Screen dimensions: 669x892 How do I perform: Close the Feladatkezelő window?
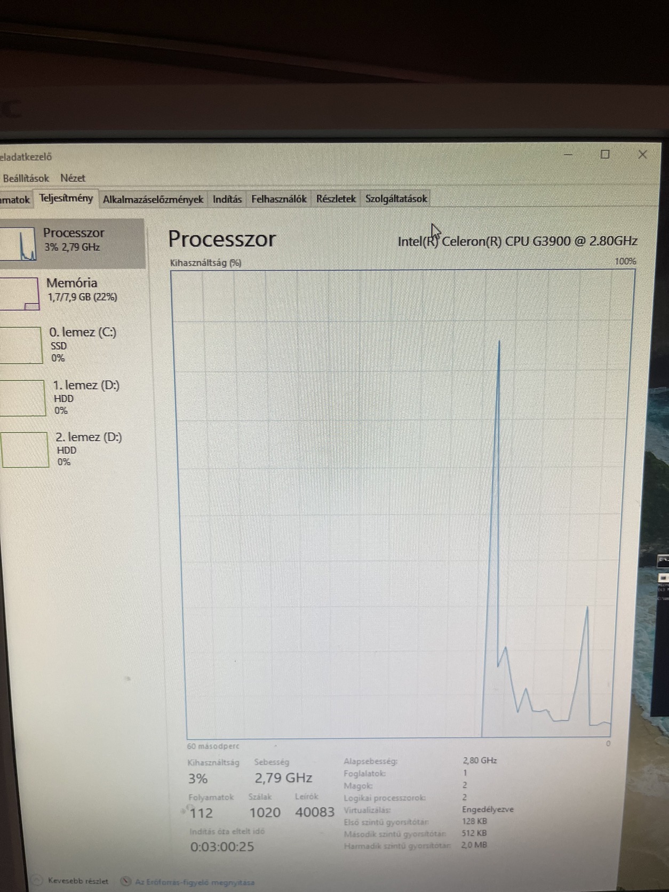coord(642,154)
